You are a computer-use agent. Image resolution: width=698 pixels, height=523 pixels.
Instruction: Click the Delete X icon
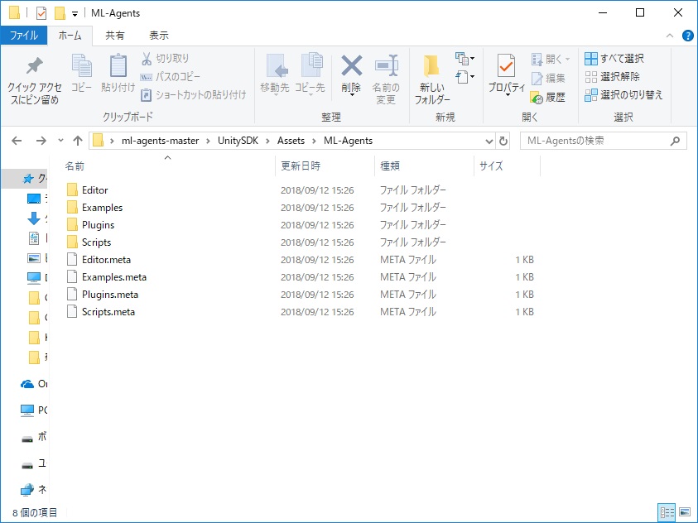(x=351, y=66)
